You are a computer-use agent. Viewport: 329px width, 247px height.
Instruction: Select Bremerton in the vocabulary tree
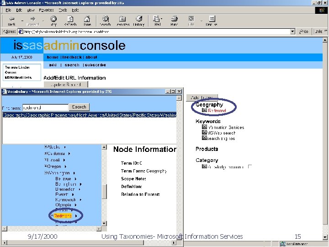(x=65, y=189)
